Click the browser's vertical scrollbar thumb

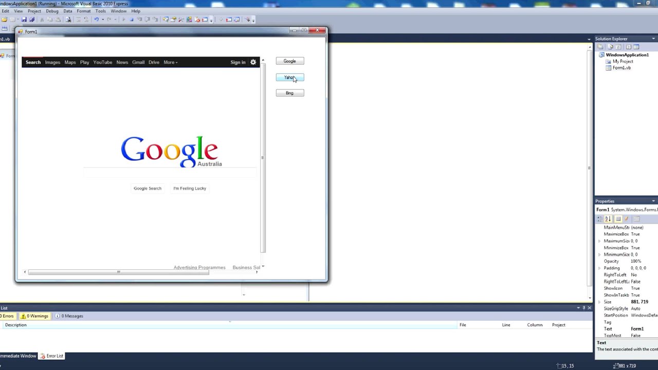263,158
